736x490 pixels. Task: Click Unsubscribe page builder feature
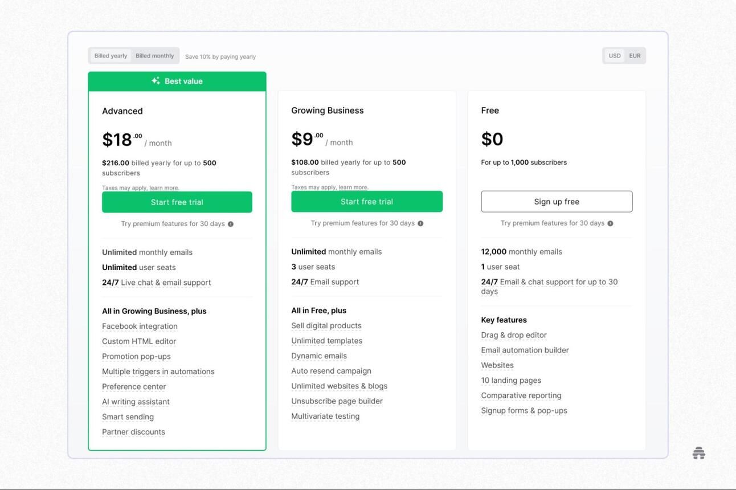tap(337, 401)
